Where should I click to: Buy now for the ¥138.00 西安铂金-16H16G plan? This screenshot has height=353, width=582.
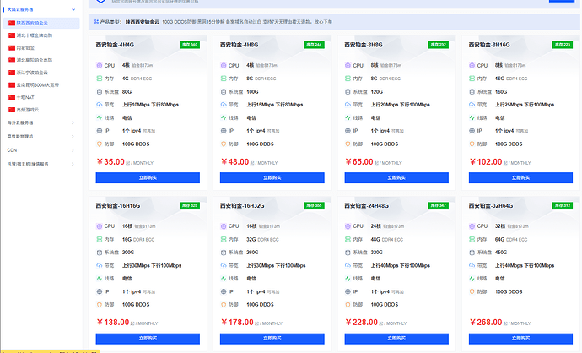(x=148, y=339)
